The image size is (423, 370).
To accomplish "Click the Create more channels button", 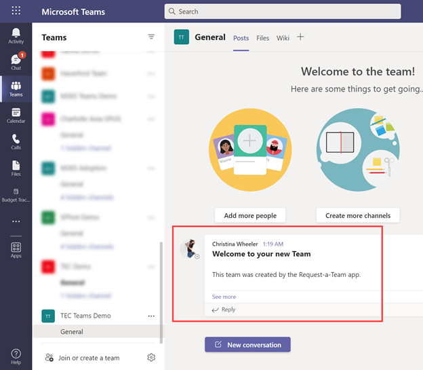I will click(x=358, y=215).
